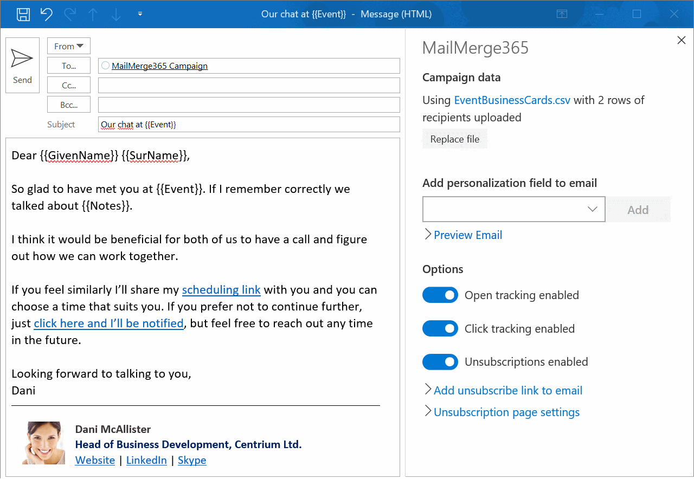The height and width of the screenshot is (479, 694).
Task: Customize the Quick Access Toolbar
Action: click(x=140, y=14)
